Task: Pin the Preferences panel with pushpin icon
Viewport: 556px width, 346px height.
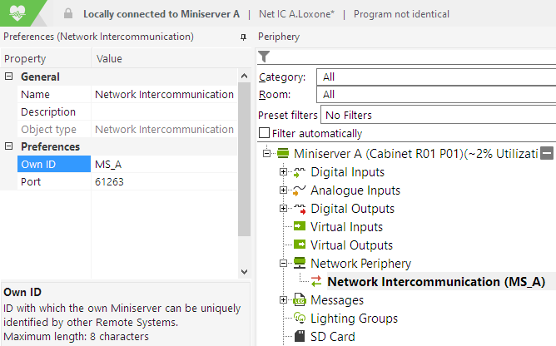Action: coord(243,37)
